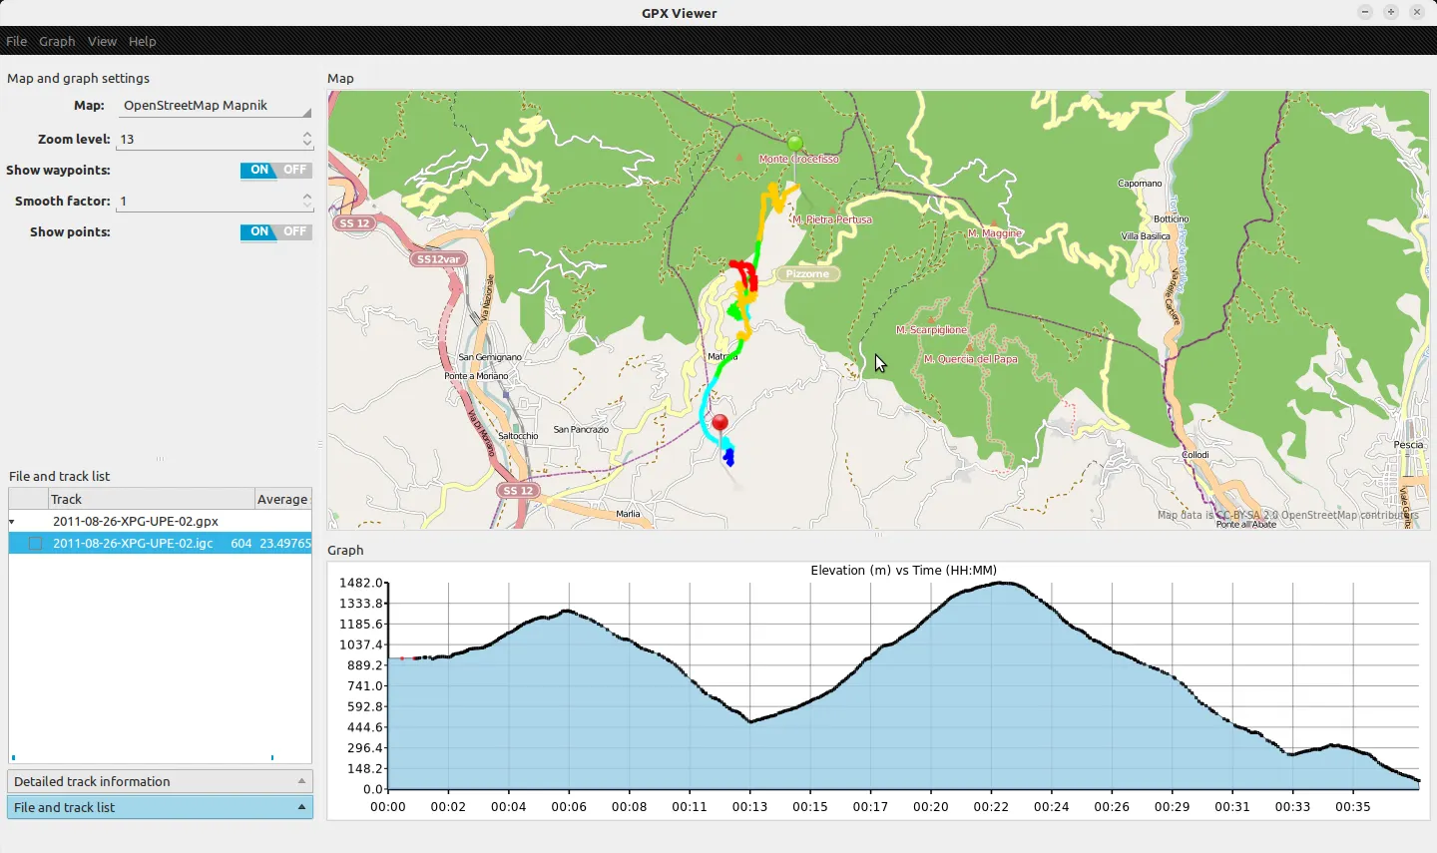Increase the Zoom level stepper
This screenshot has height=853, width=1437.
tap(307, 134)
